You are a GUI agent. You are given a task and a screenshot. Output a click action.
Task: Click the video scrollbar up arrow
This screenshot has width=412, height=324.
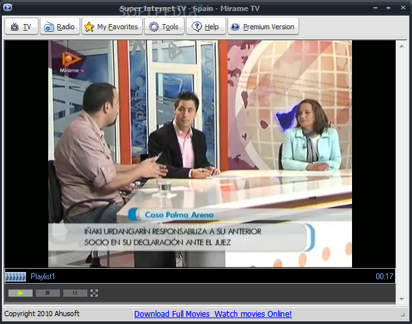point(402,44)
